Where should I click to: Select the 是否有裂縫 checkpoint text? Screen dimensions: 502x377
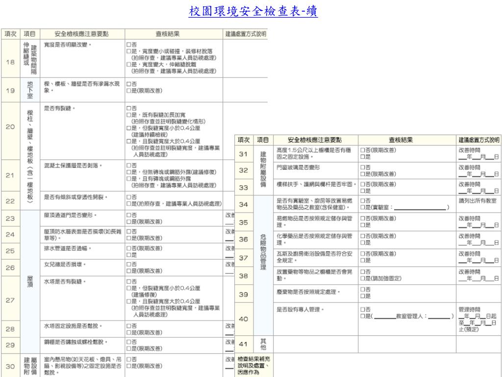point(59,108)
